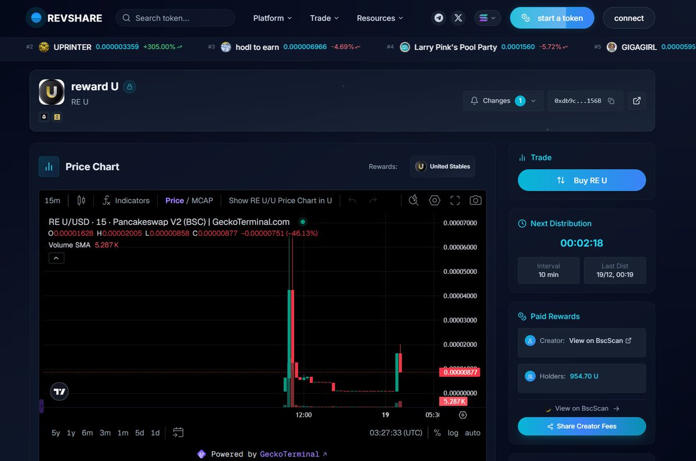Open token in external explorer icon
This screenshot has width=696, height=461.
[637, 101]
